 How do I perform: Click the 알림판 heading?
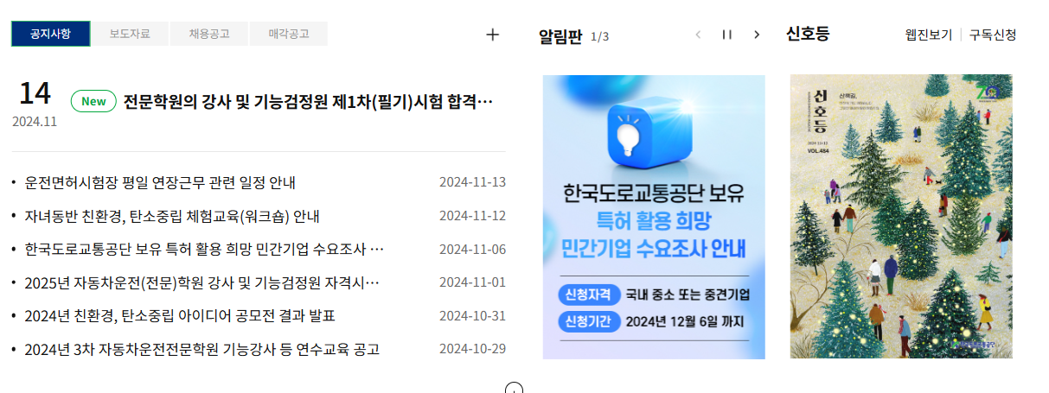(x=560, y=35)
